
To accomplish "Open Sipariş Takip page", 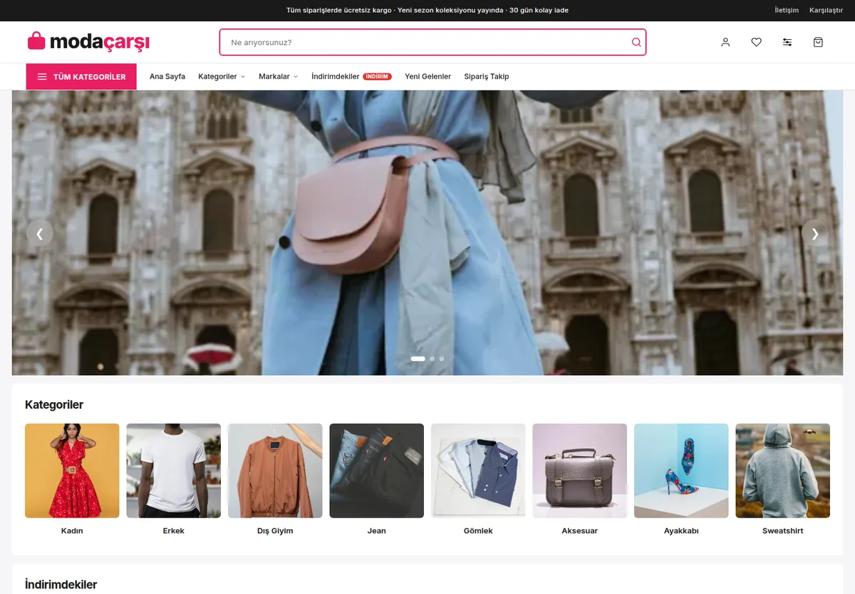I will 487,76.
